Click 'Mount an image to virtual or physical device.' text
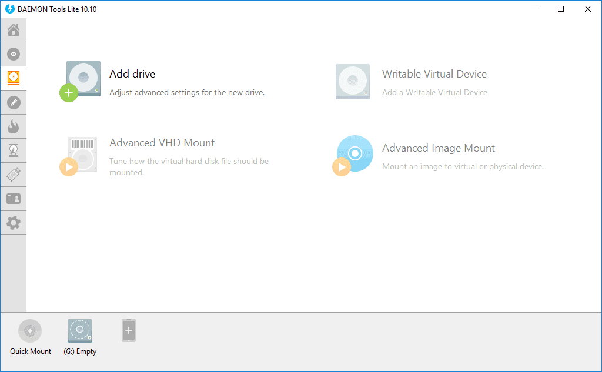The height and width of the screenshot is (372, 602). pos(463,167)
